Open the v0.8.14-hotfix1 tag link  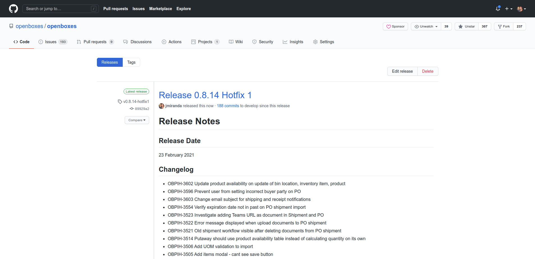click(136, 102)
